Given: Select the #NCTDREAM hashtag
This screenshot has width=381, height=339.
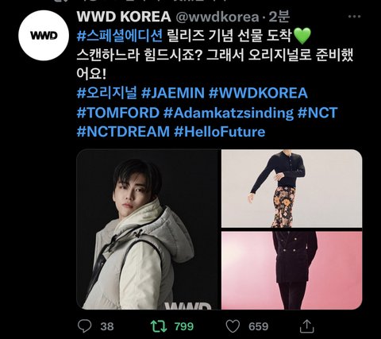Looking at the screenshot, I should pos(123,132).
